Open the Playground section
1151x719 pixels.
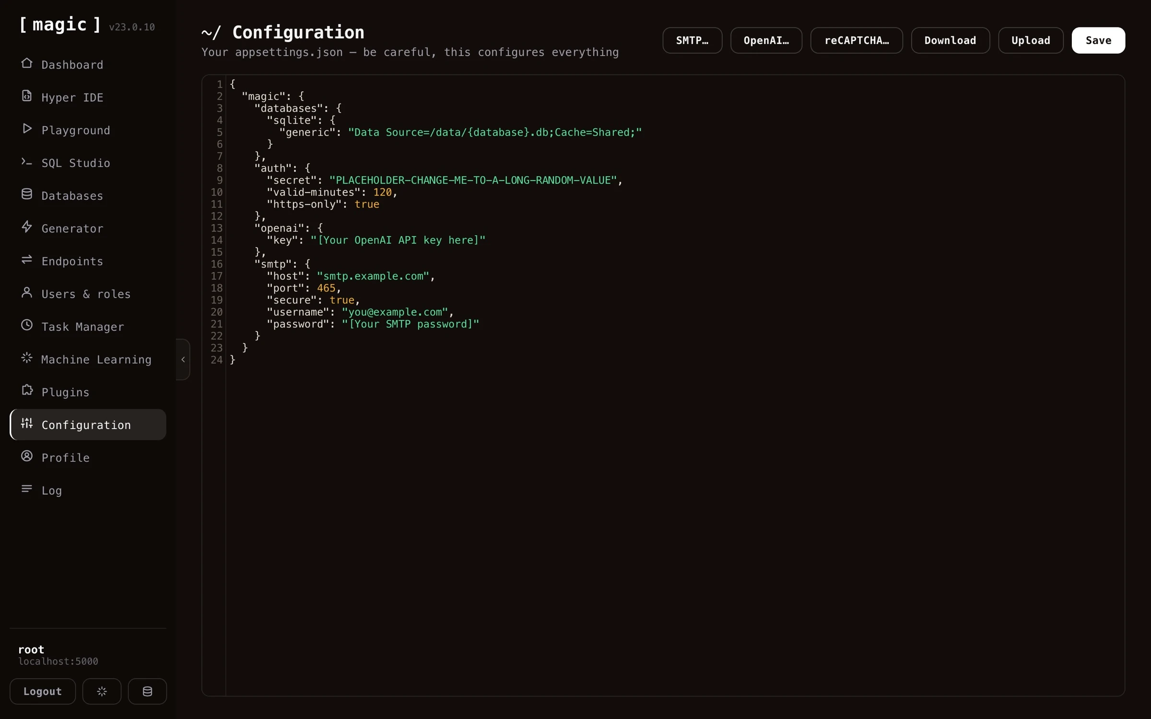coord(88,130)
